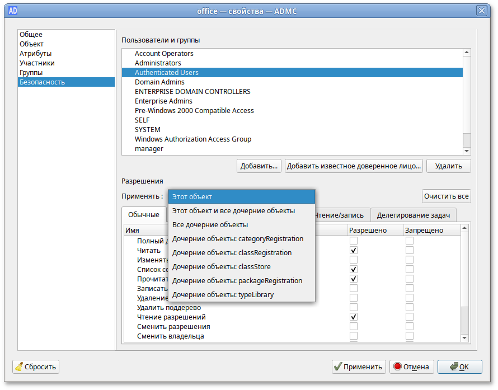
Task: Close the properties window with the X icon
Action: 481,11
